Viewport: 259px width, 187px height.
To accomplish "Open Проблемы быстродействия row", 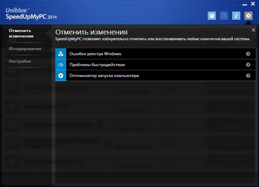I will click(155, 65).
